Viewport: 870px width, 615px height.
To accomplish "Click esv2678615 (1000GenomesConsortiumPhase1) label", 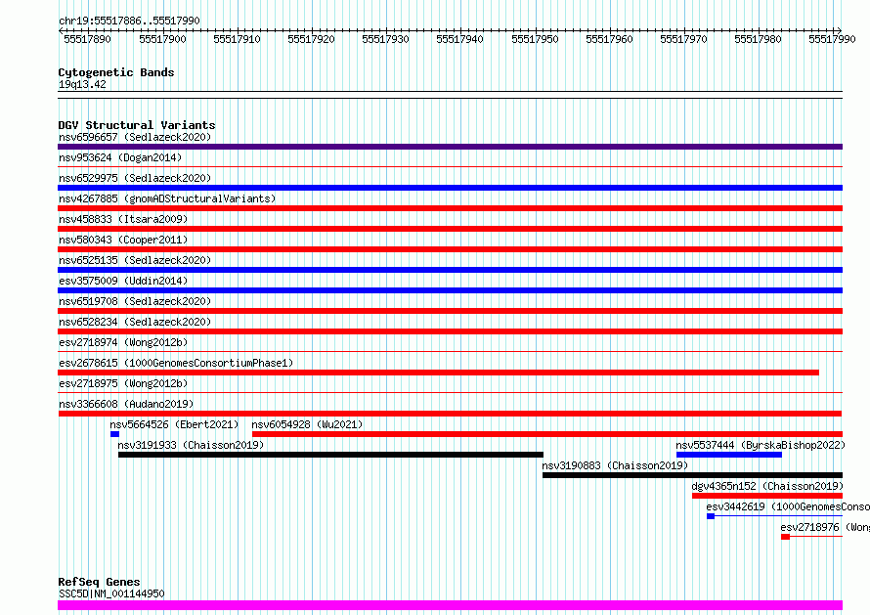I will pyautogui.click(x=176, y=363).
